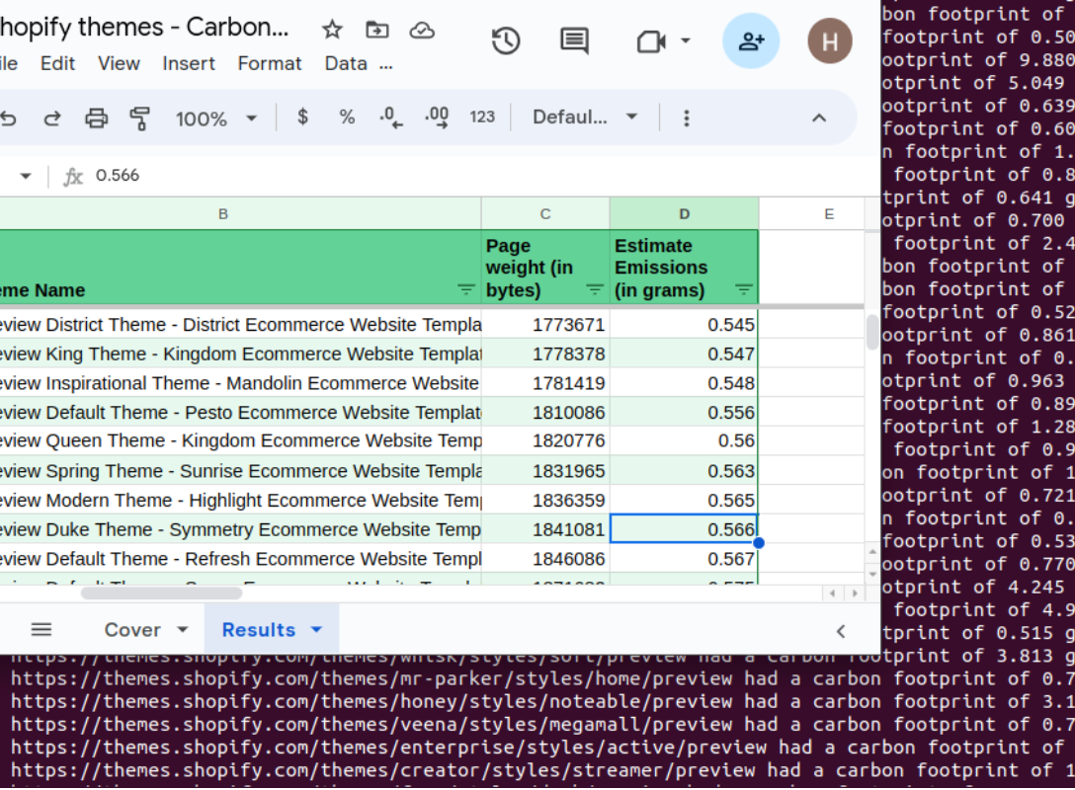The height and width of the screenshot is (790, 1075).
Task: Select the emissions cell 0.565
Action: tap(684, 501)
